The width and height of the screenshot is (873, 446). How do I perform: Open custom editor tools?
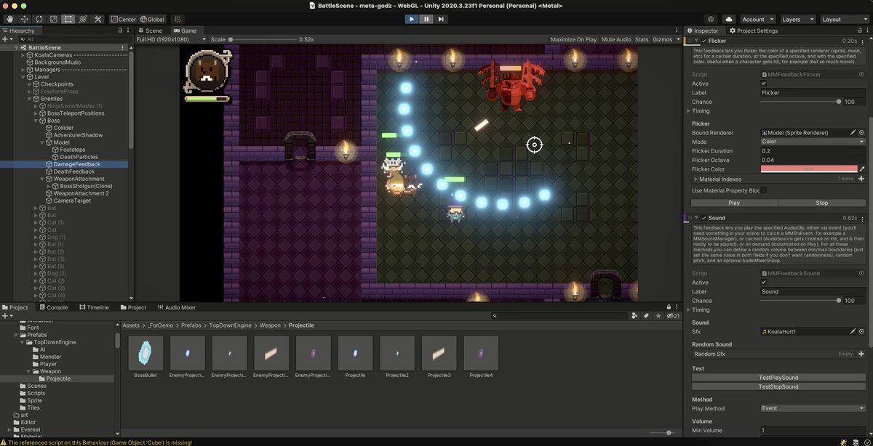point(97,19)
